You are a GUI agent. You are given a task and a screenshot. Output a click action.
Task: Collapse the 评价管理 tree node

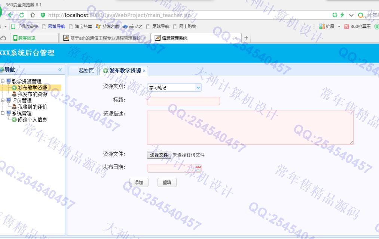coord(3,100)
